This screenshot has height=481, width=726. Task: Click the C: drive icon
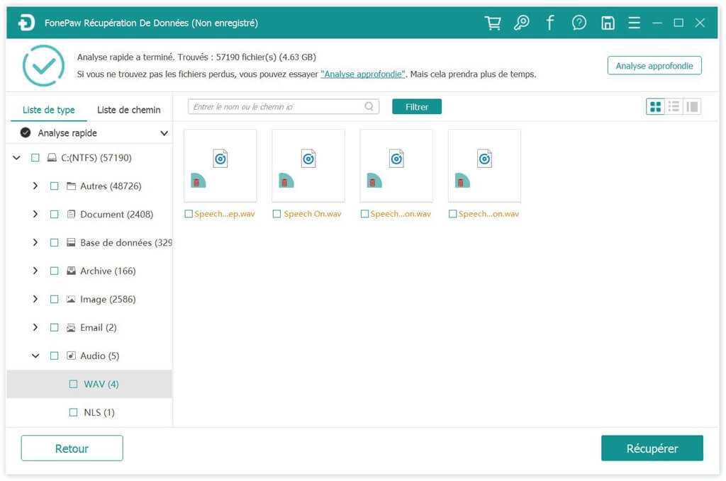(x=52, y=158)
